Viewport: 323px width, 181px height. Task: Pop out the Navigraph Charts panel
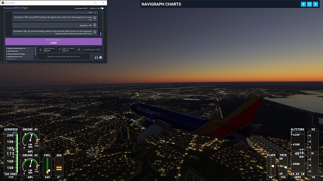coord(309,4)
